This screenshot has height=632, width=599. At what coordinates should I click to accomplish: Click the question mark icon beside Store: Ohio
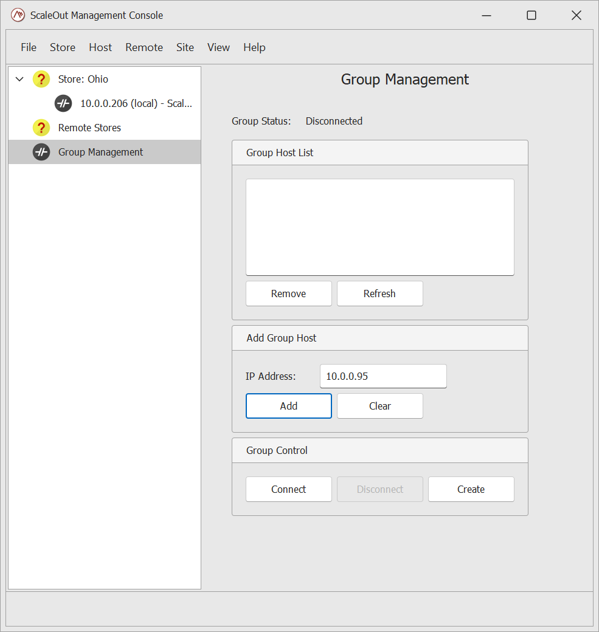pyautogui.click(x=41, y=79)
